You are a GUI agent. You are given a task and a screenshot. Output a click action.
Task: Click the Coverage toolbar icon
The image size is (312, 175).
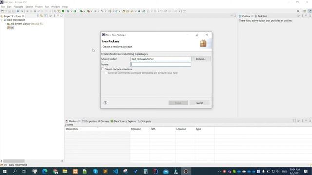[81, 11]
